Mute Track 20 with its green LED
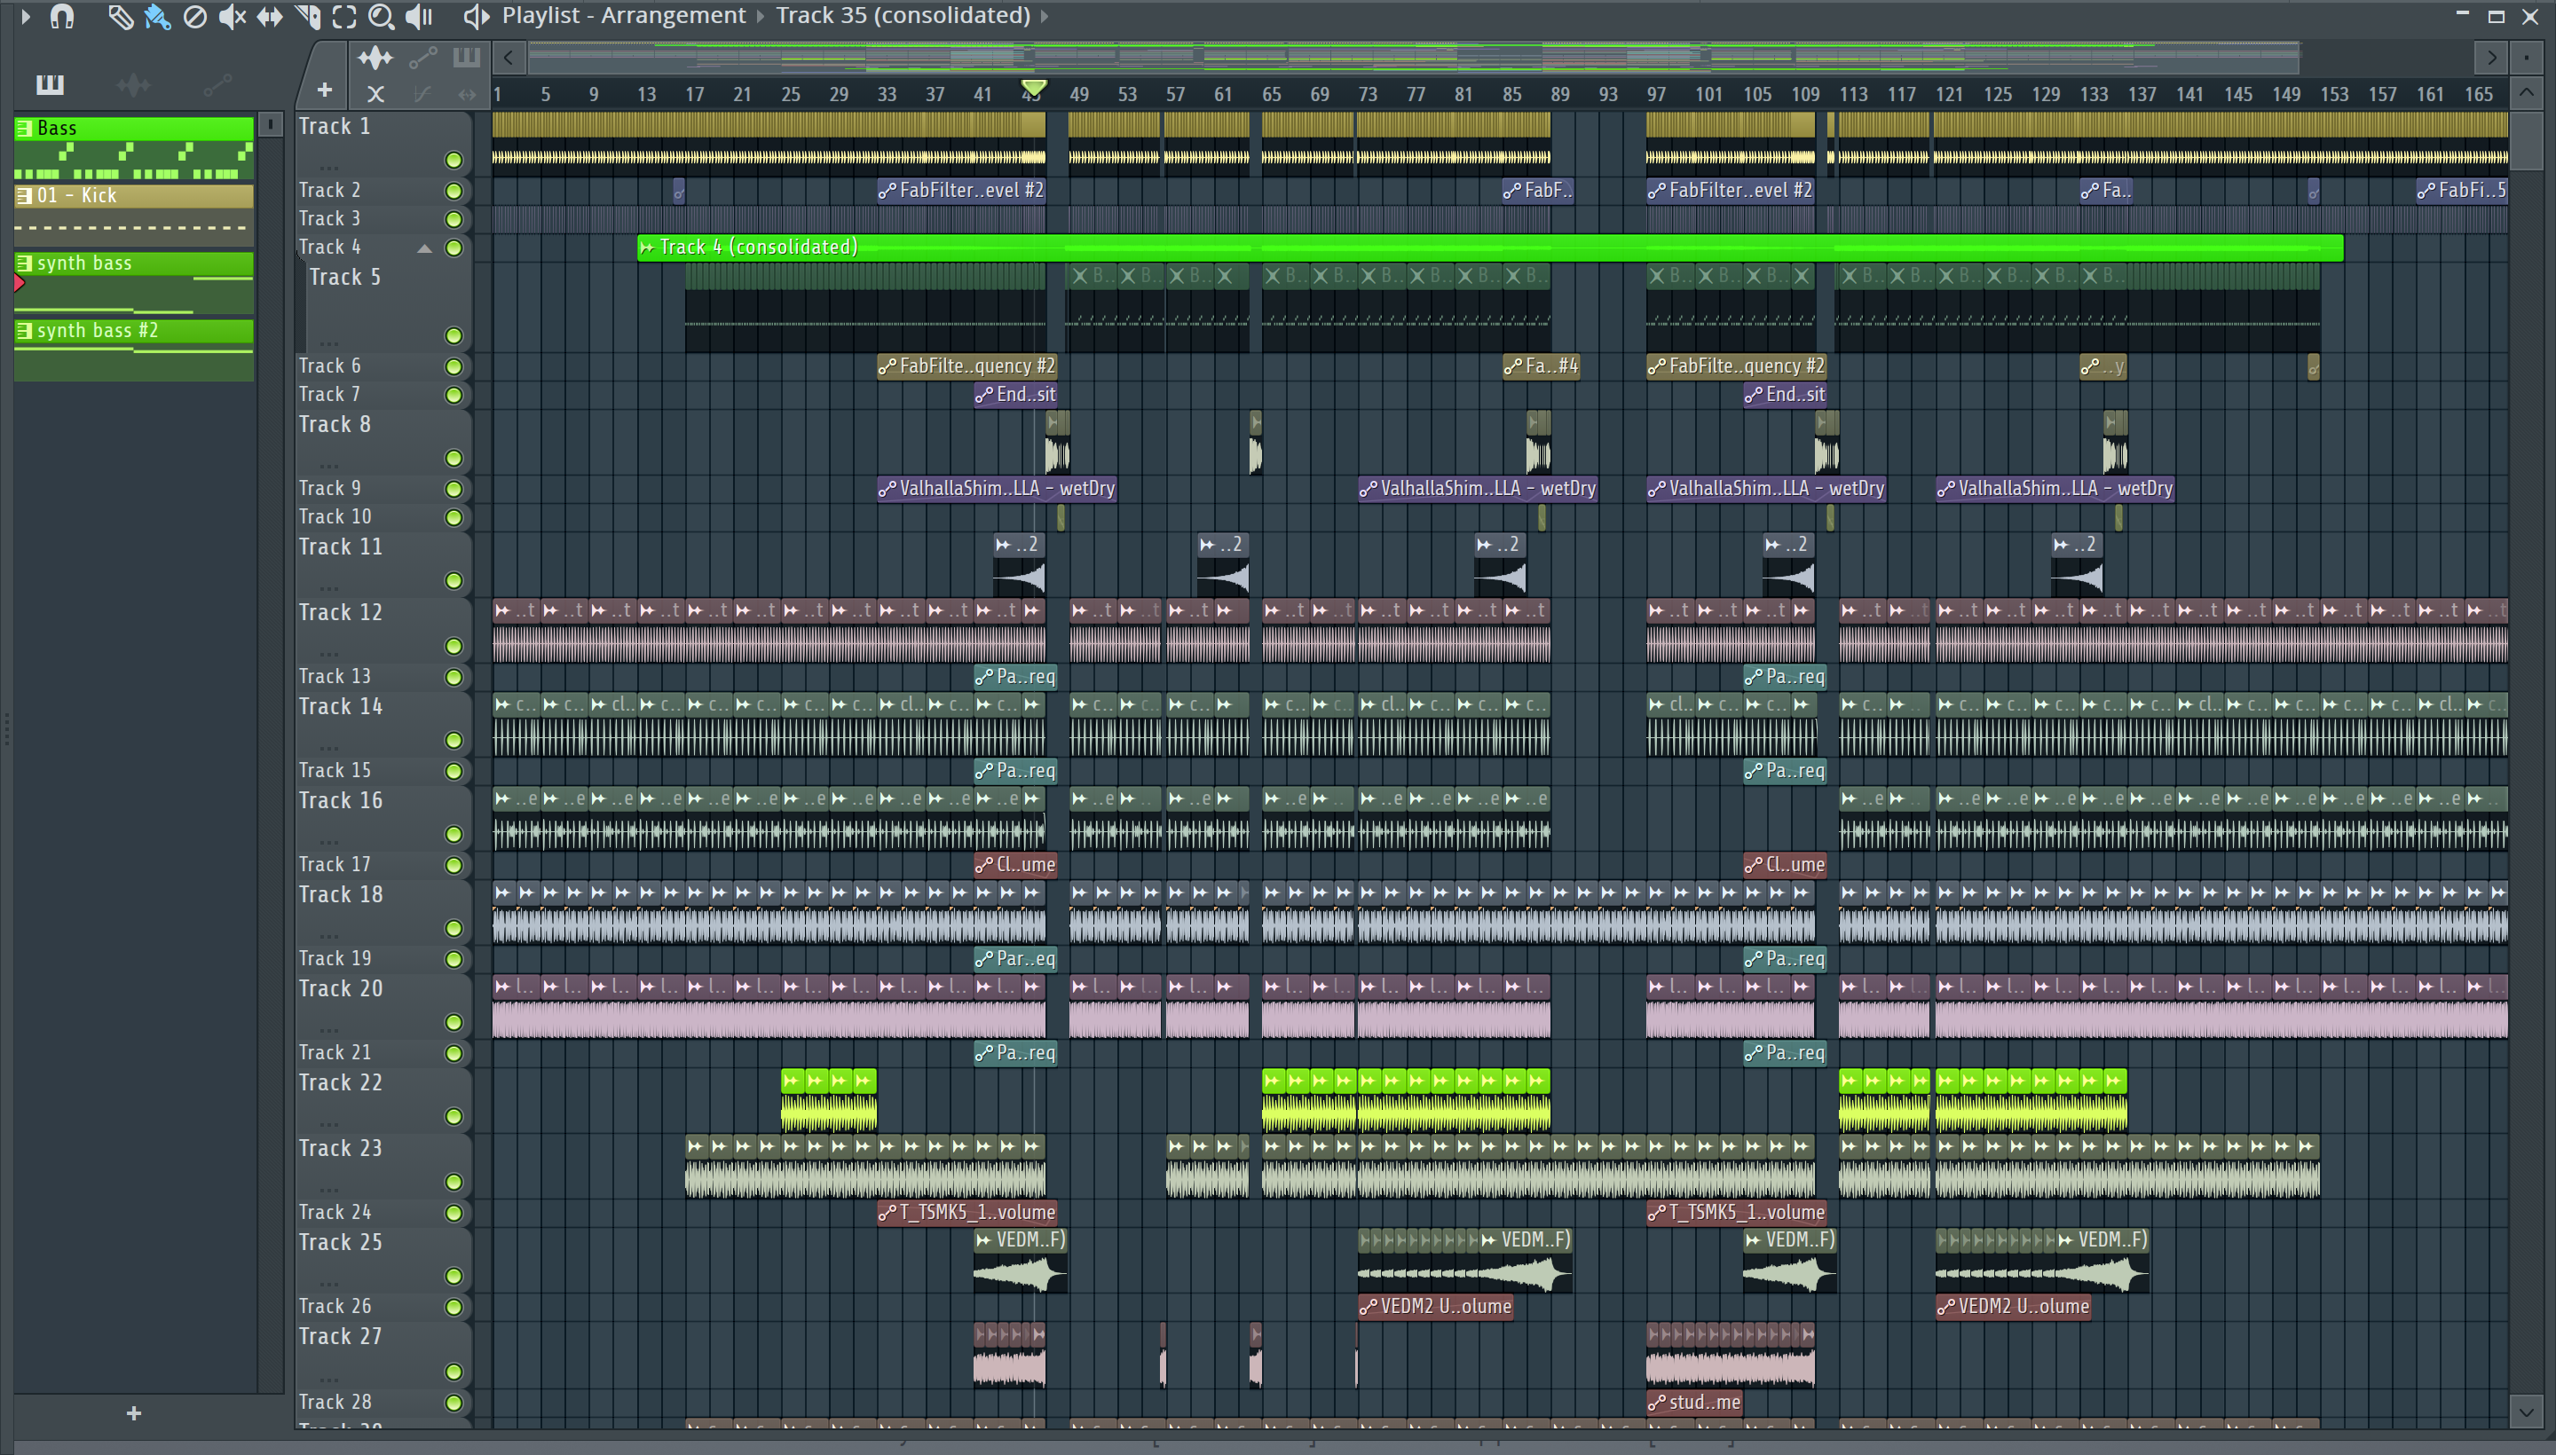The width and height of the screenshot is (2556, 1455). click(x=454, y=1022)
